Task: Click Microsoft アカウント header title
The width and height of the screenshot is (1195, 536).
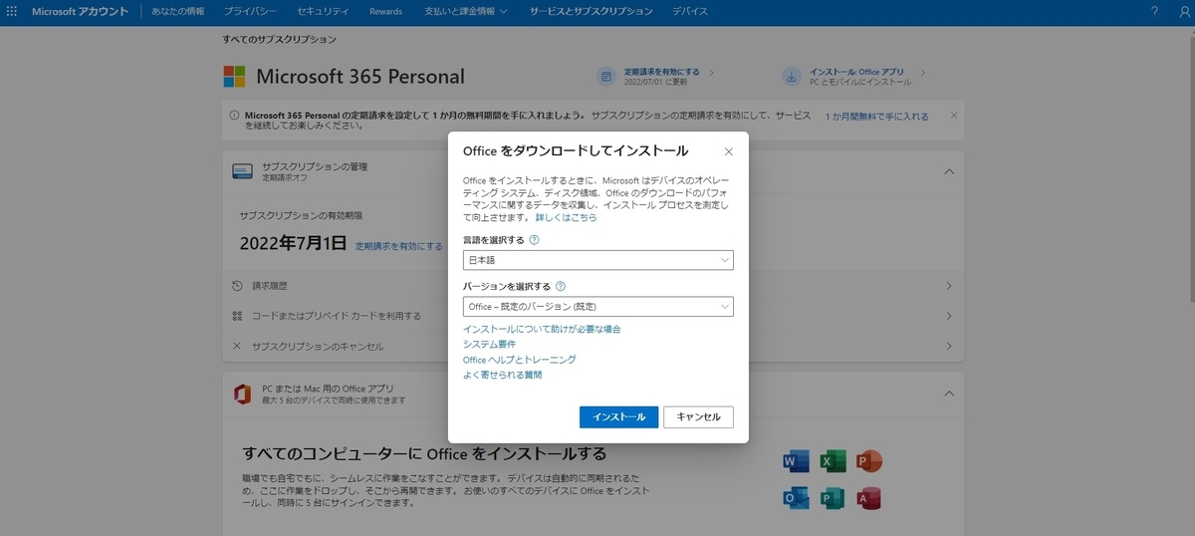Action: pos(80,11)
